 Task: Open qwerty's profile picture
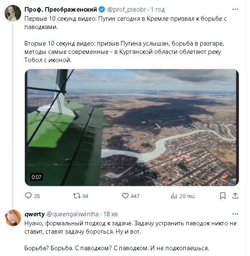(x=12, y=218)
